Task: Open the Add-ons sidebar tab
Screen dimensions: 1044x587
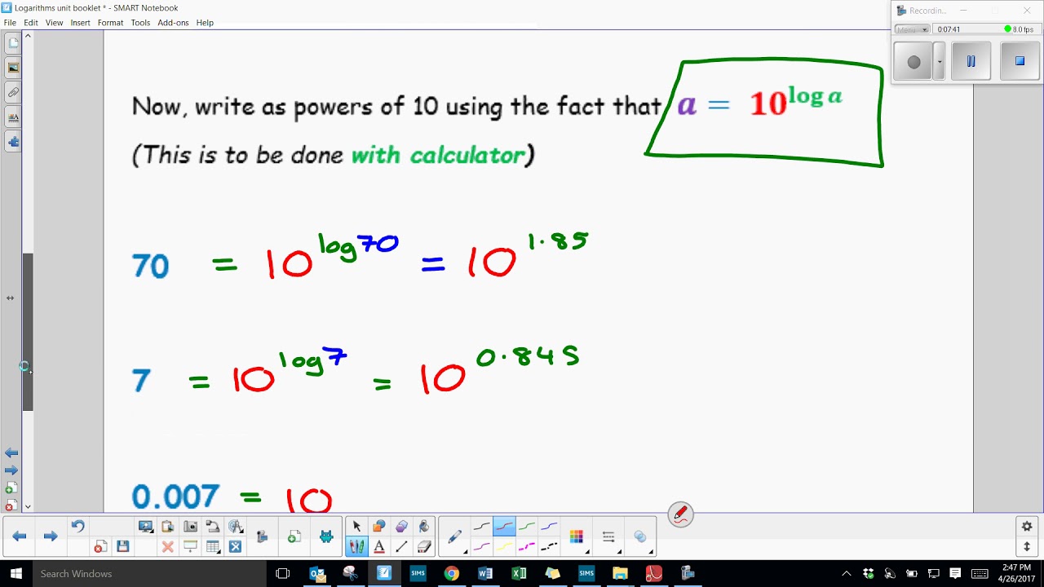Action: coord(13,141)
